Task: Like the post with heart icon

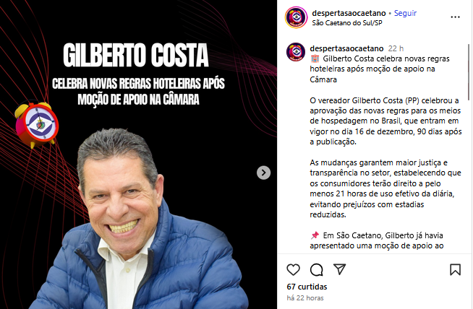Action: (x=293, y=269)
